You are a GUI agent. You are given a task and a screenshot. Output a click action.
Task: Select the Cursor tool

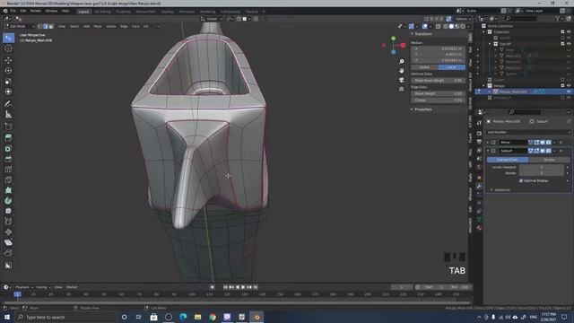[x=8, y=48]
